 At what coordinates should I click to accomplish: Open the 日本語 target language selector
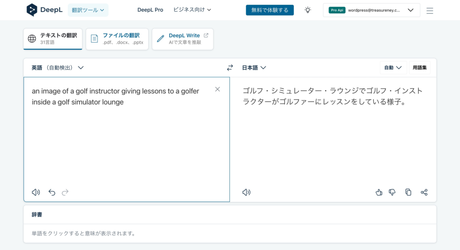click(x=254, y=68)
